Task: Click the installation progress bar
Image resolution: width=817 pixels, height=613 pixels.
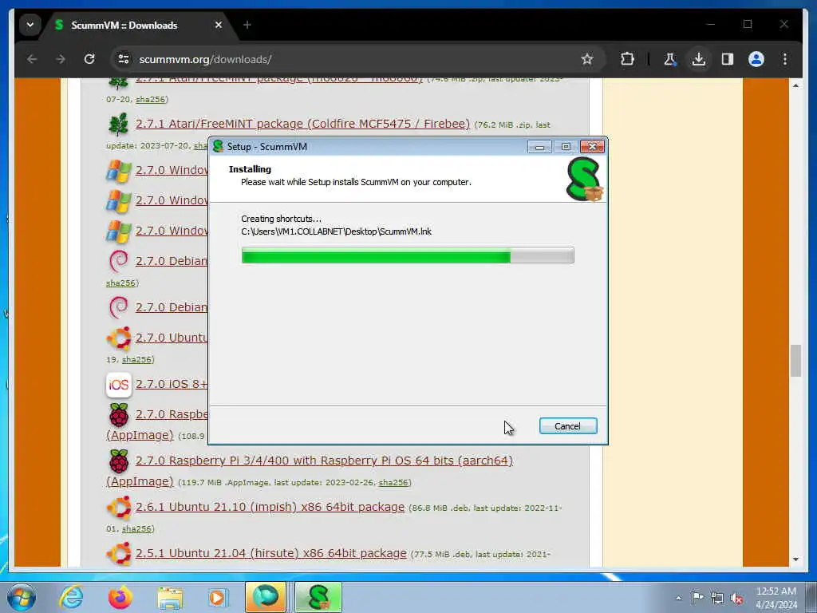Action: tap(408, 255)
